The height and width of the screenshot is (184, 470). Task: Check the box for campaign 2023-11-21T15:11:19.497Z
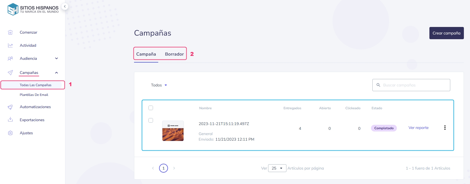[151, 120]
